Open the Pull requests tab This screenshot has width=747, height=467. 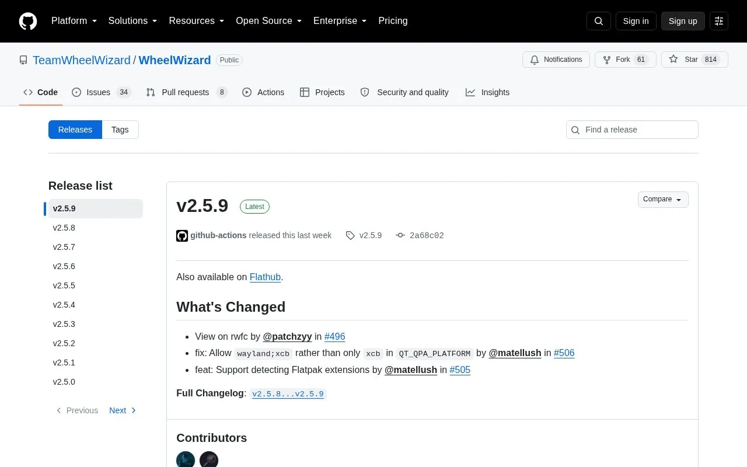[186, 92]
